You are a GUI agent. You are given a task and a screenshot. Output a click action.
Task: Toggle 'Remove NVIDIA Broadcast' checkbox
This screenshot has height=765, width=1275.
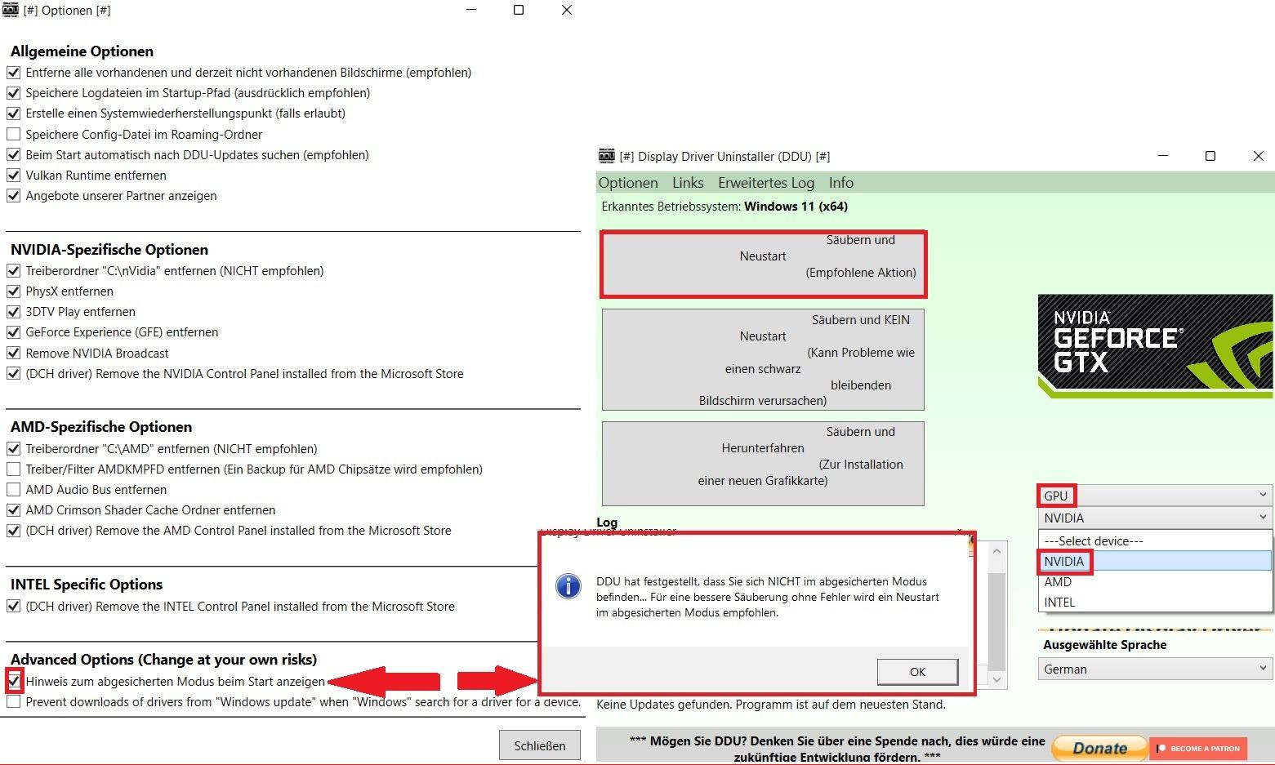pos(13,354)
